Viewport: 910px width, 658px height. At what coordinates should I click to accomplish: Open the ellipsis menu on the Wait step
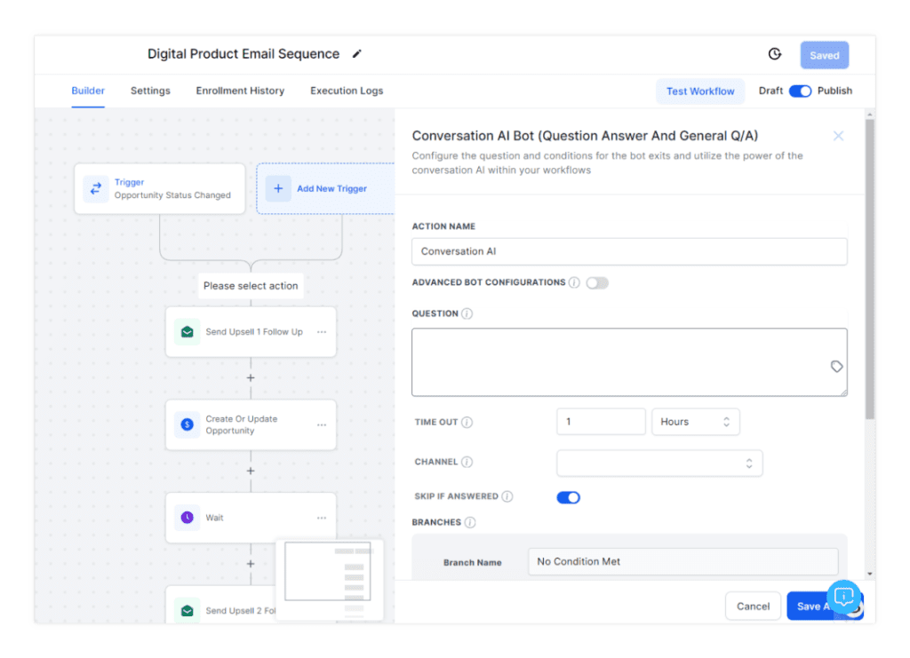point(320,518)
